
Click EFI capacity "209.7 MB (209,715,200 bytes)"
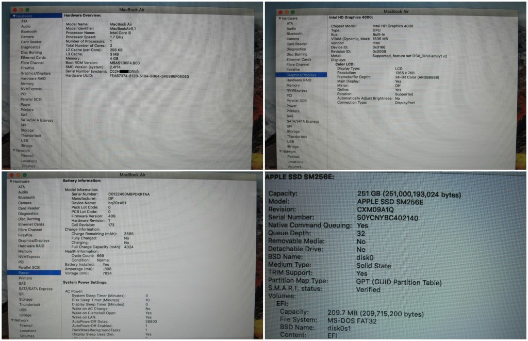coord(376,314)
